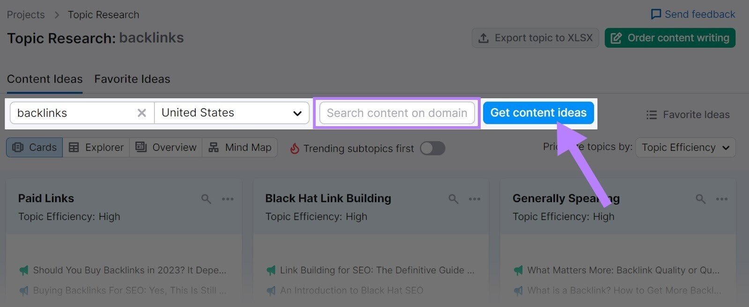
Task: Open the Topic Efficiency sorting dropdown
Action: 685,147
